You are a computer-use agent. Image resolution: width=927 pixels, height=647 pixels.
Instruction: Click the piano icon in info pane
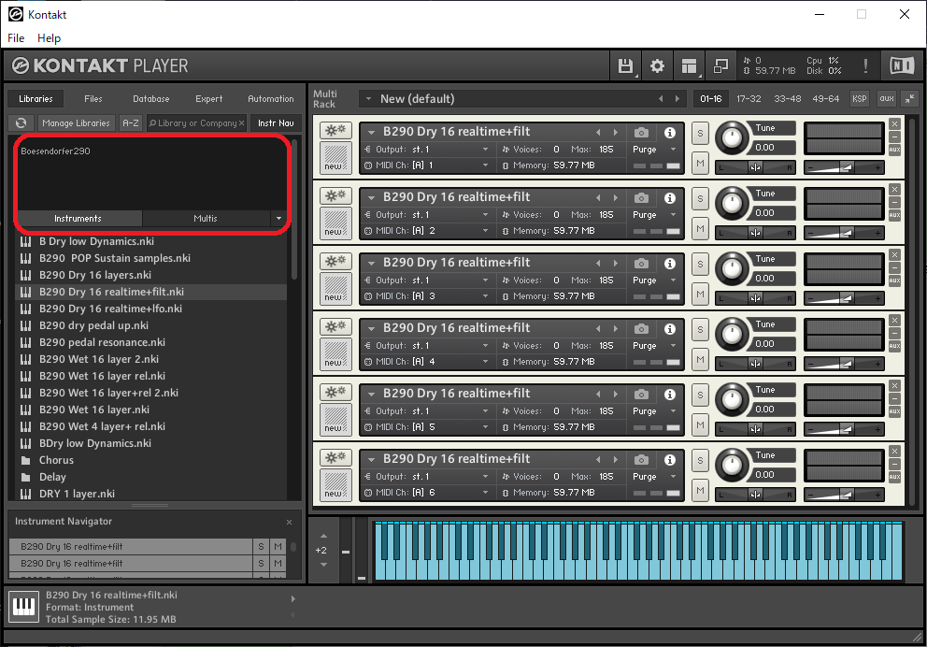[x=24, y=607]
